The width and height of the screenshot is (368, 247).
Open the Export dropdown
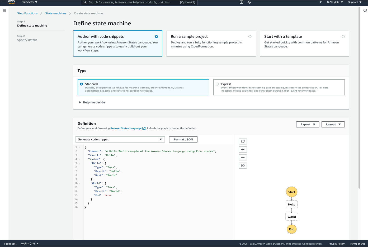308,125
